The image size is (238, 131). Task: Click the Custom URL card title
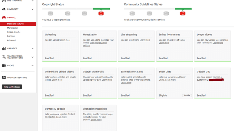[204, 72]
